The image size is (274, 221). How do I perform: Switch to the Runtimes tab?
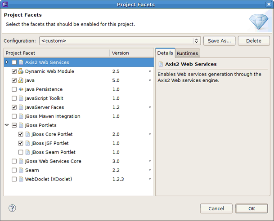click(187, 53)
